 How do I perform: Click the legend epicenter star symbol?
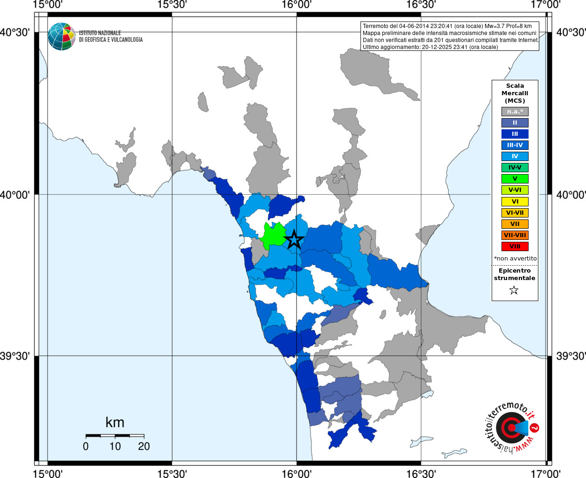[514, 290]
